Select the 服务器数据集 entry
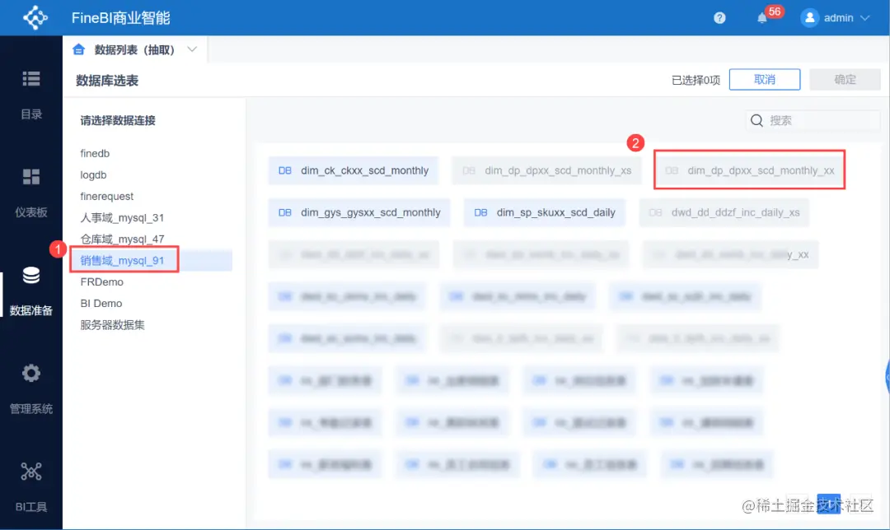Image resolution: width=890 pixels, height=530 pixels. 112,325
